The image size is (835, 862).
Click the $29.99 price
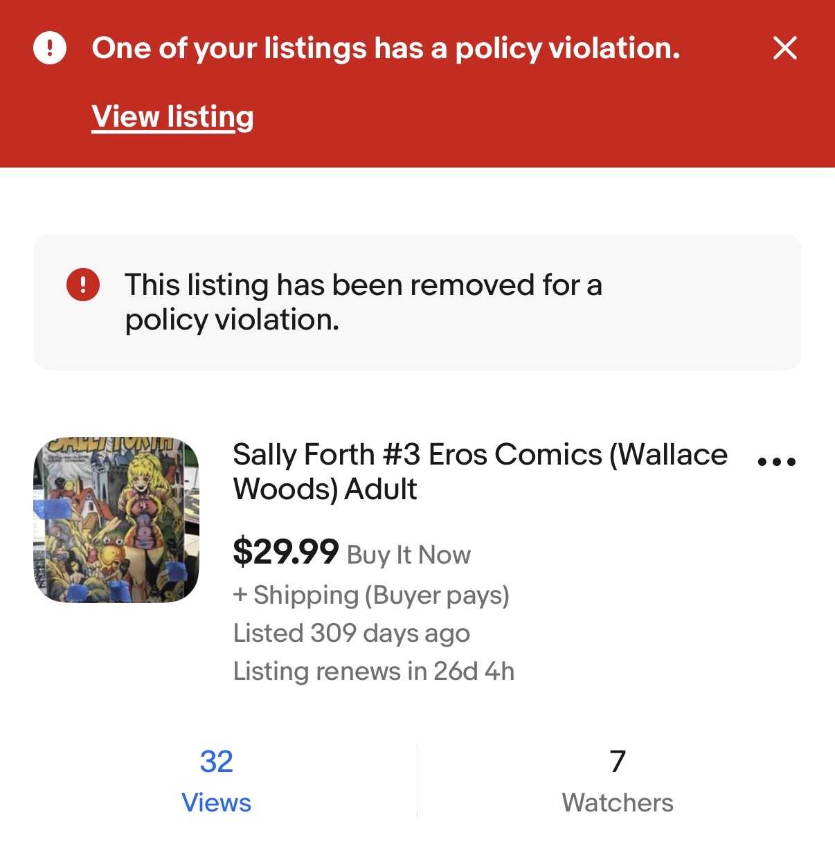(285, 553)
